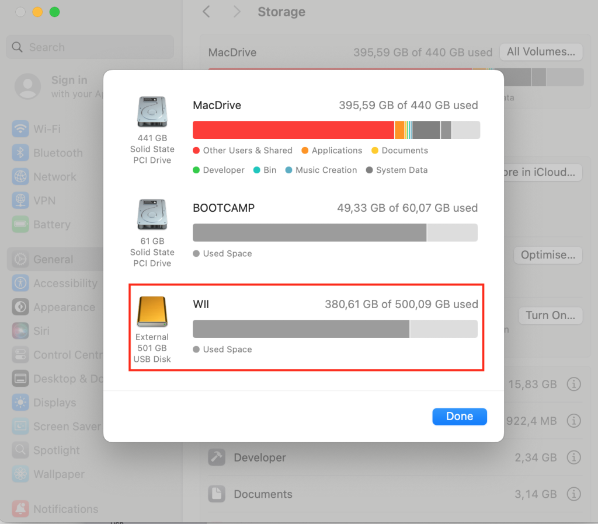598x524 pixels.
Task: Click the All Volumes... button
Action: [541, 52]
